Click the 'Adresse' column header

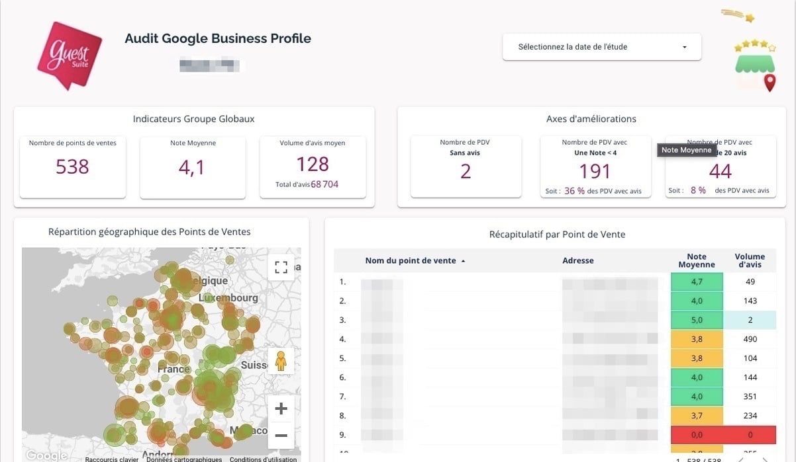(x=578, y=260)
